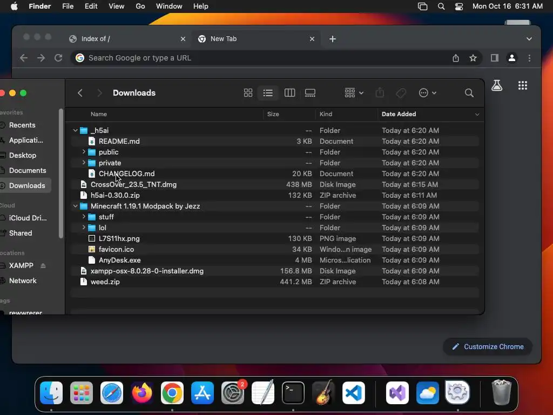The width and height of the screenshot is (553, 415).
Task: Open Chrome profile icon
Action: [x=512, y=58]
